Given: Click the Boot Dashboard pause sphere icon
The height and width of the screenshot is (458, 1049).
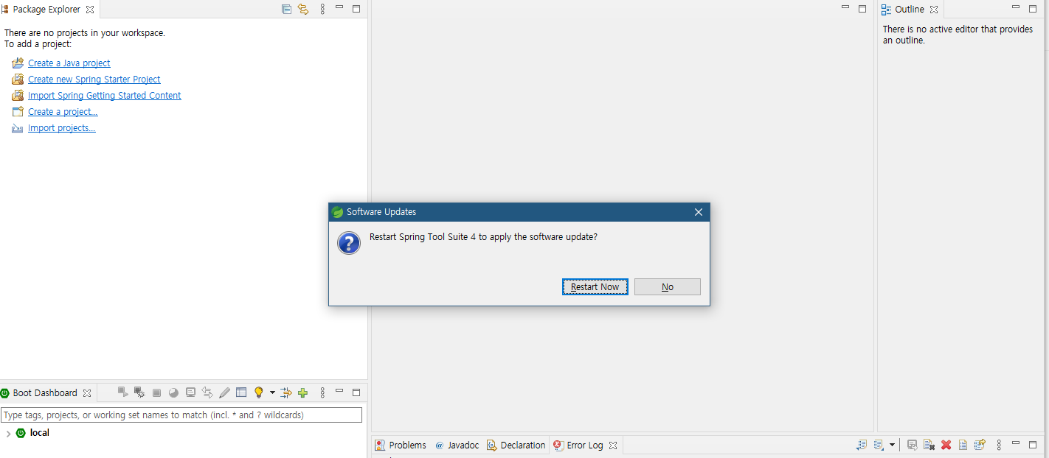Looking at the screenshot, I should (x=173, y=393).
